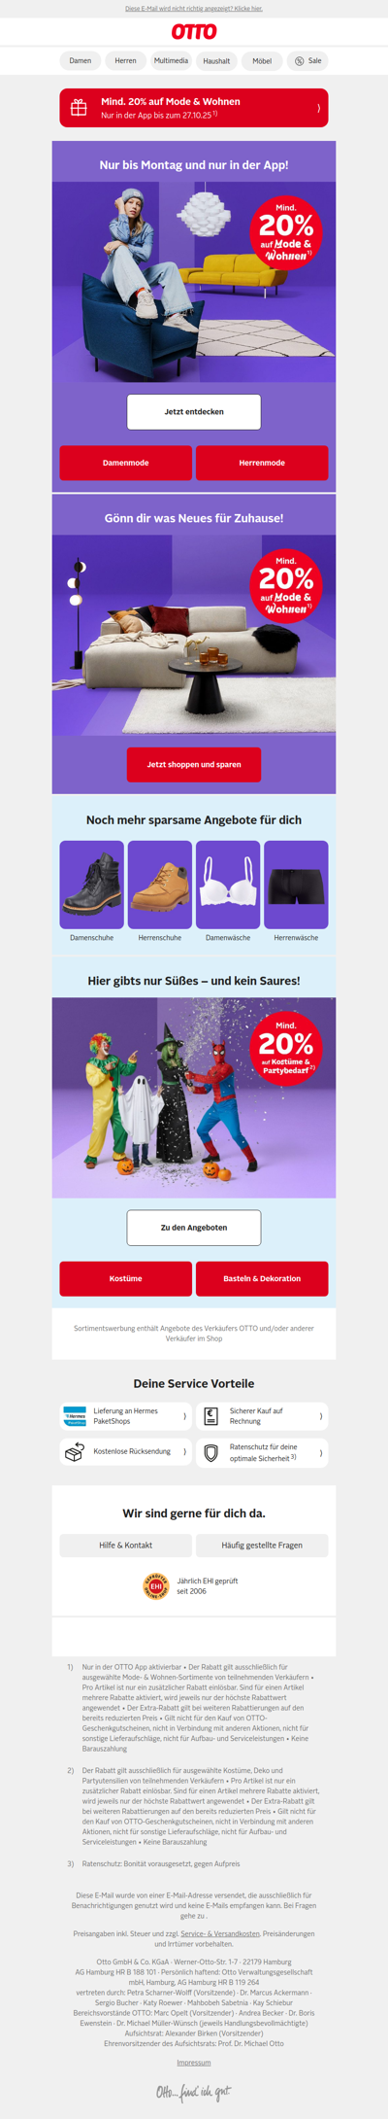This screenshot has height=2119, width=388.
Task: Click the Hermes PaketShop logo icon
Action: [75, 1416]
